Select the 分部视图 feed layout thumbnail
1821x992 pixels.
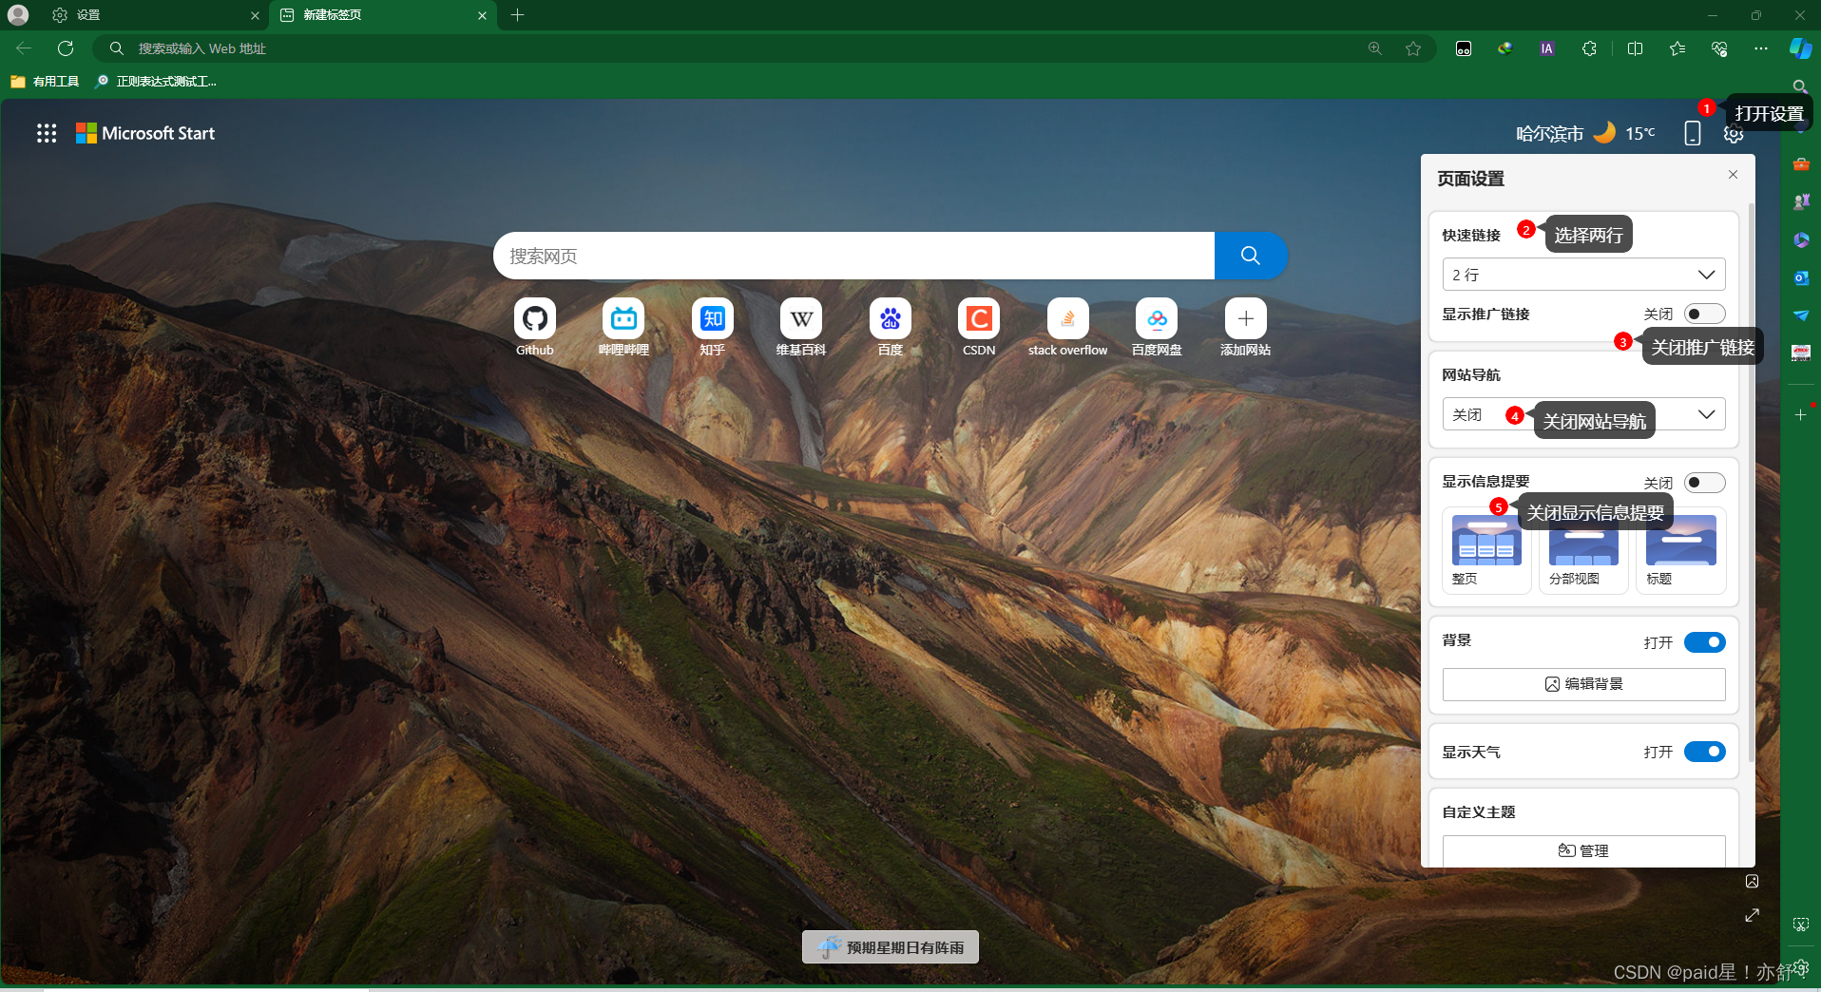1583,550
